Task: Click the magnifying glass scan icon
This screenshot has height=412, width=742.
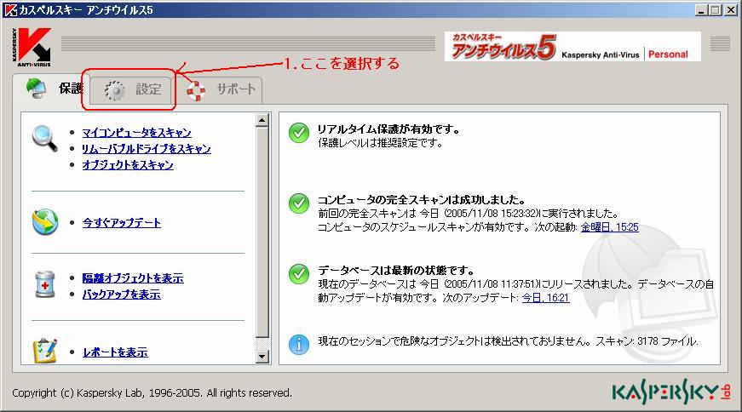Action: pos(45,138)
